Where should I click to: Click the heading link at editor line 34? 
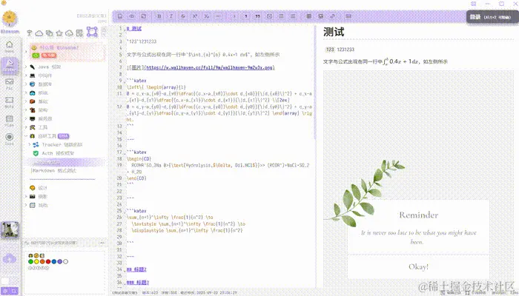136,269
